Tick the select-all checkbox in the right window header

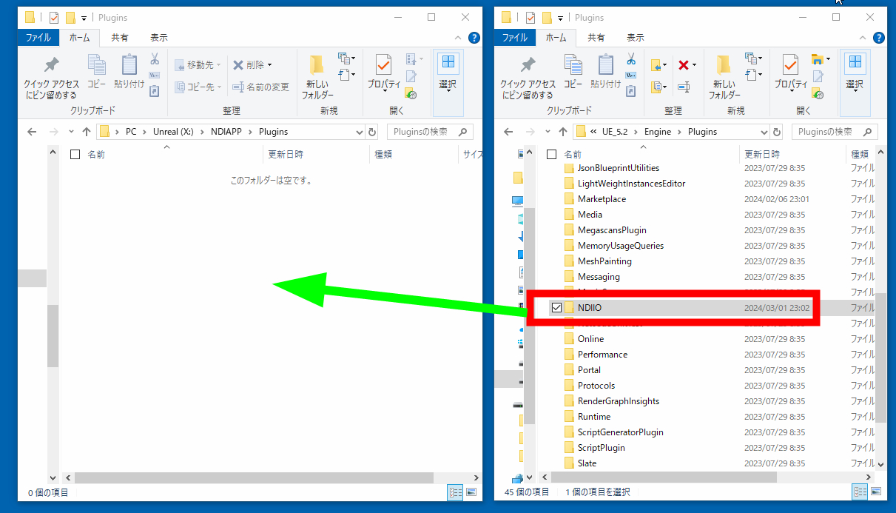pos(551,155)
